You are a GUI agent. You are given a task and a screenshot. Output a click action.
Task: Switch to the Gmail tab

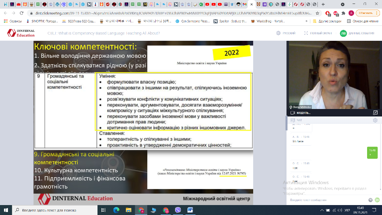tap(245, 4)
